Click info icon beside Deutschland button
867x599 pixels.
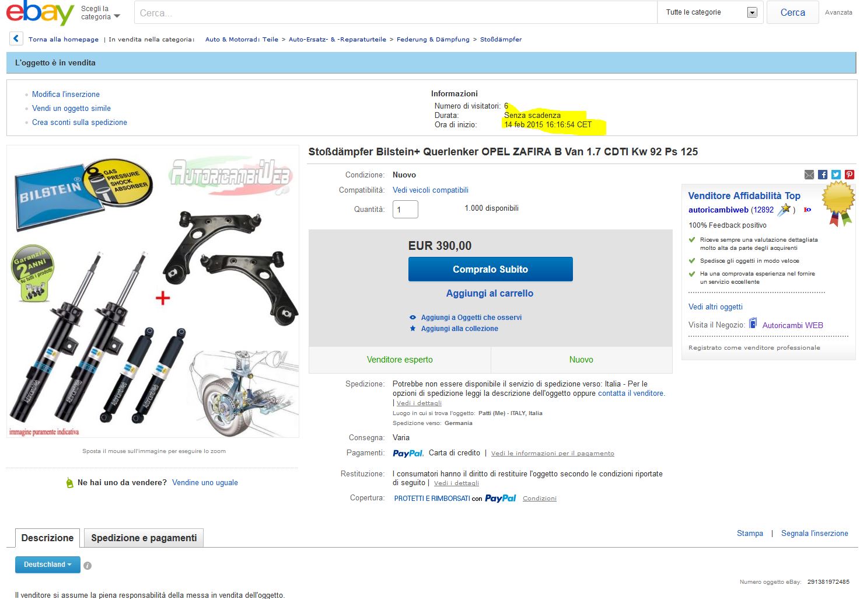[88, 565]
